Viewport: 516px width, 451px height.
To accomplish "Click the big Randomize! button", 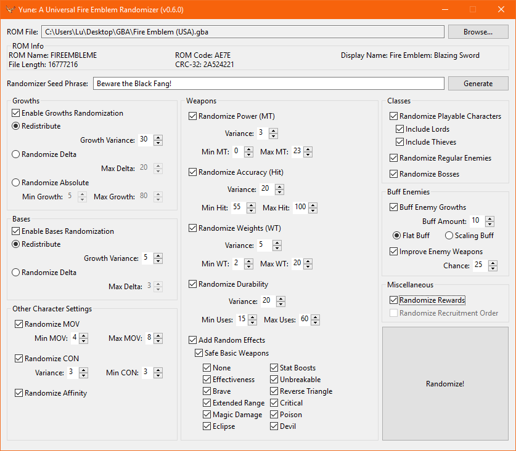I will click(445, 384).
